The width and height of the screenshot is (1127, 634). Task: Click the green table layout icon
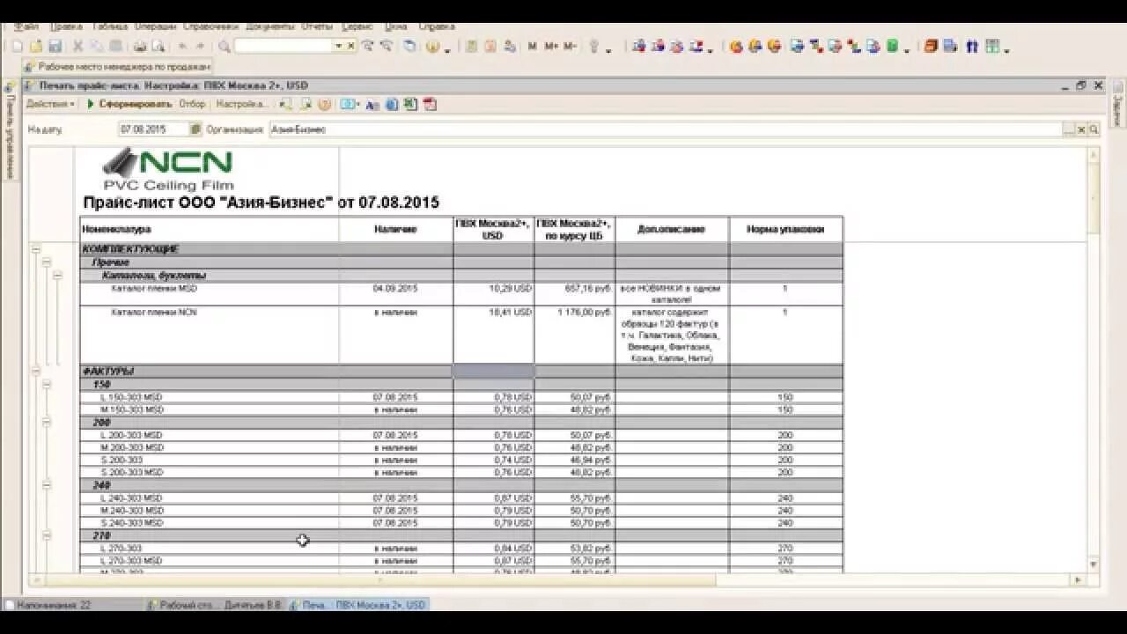(991, 46)
